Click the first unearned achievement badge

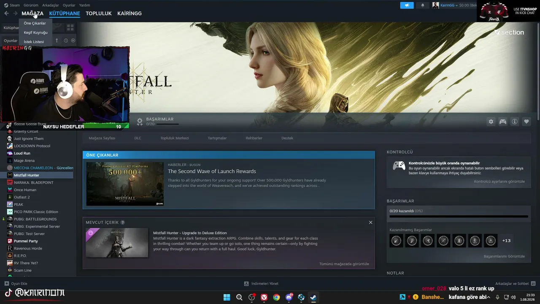[396, 241]
